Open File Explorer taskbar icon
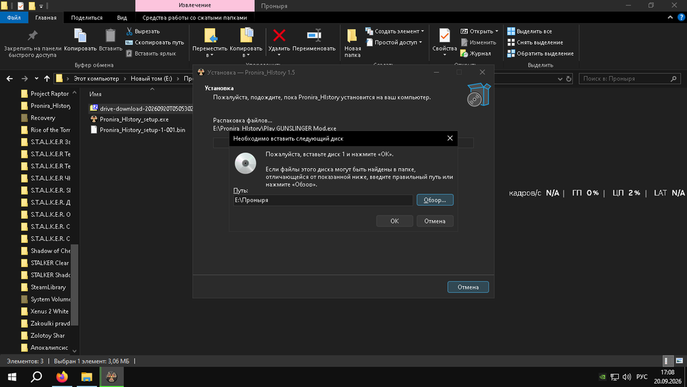 87,377
